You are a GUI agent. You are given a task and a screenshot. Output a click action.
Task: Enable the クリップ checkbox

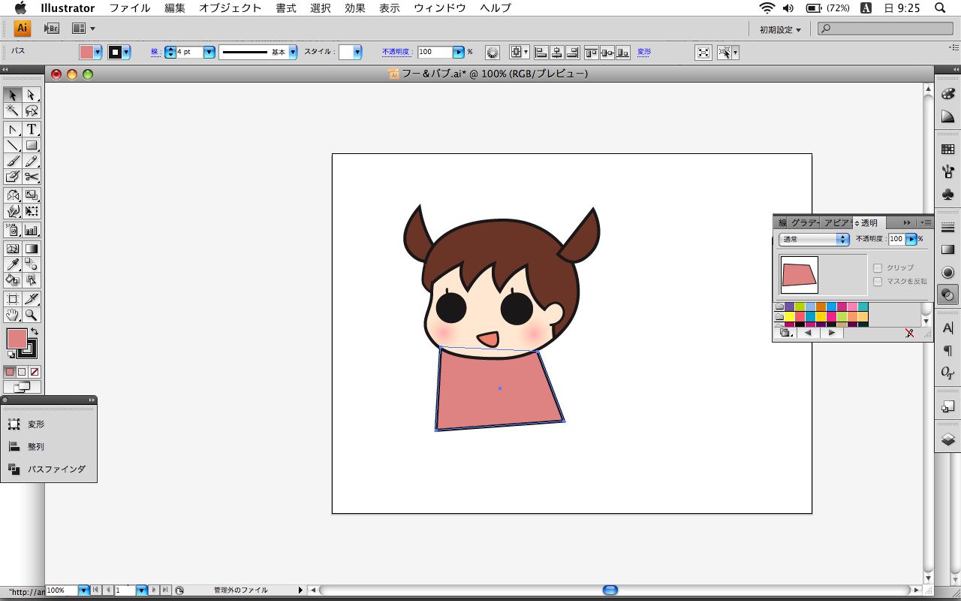877,268
